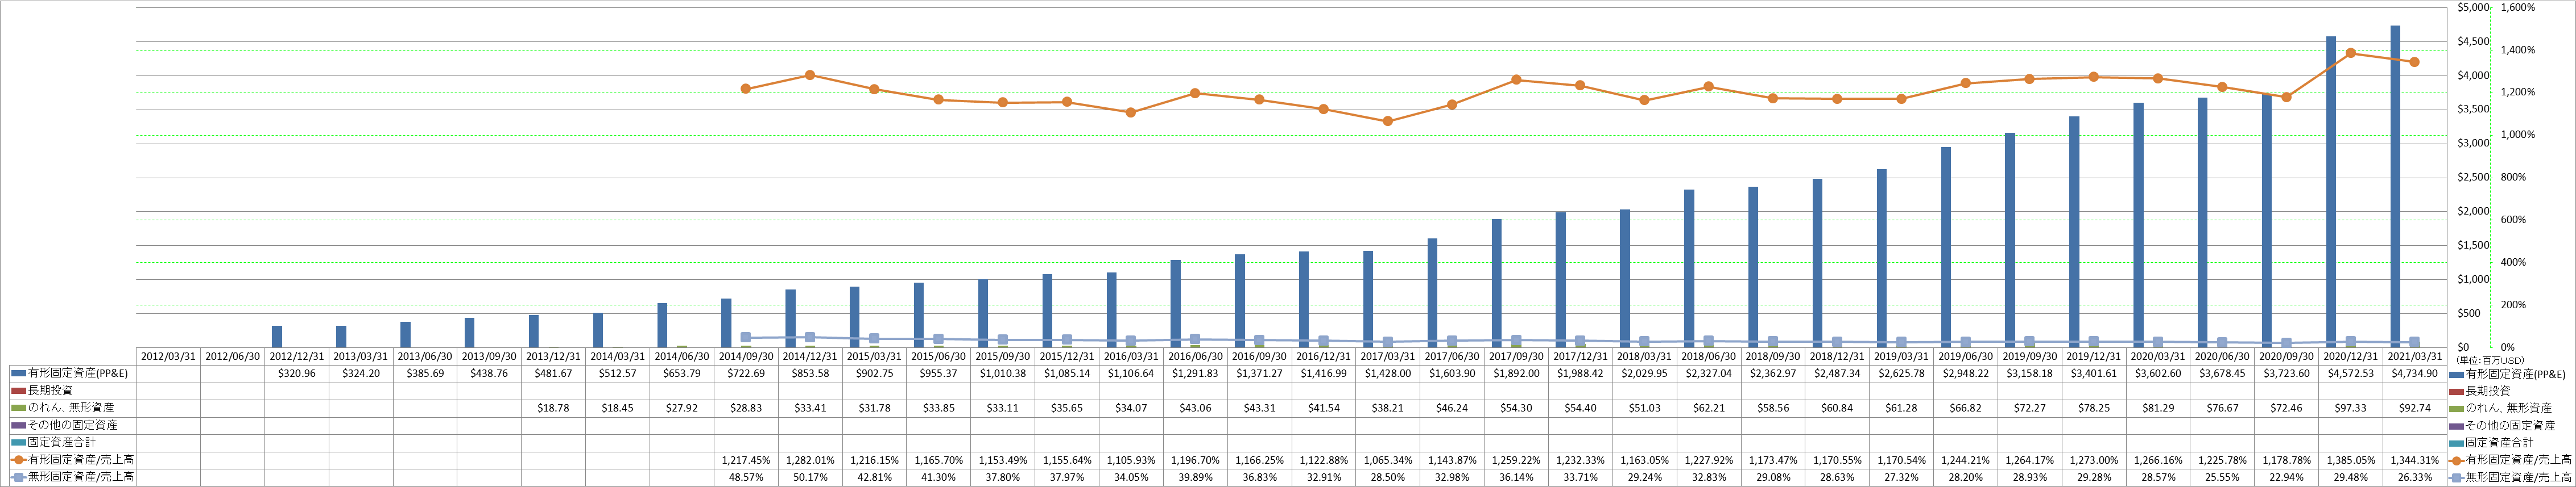Click the 50.17% intangible ratio cell
Viewport: 2576px width, 487px height.
[x=810, y=477]
